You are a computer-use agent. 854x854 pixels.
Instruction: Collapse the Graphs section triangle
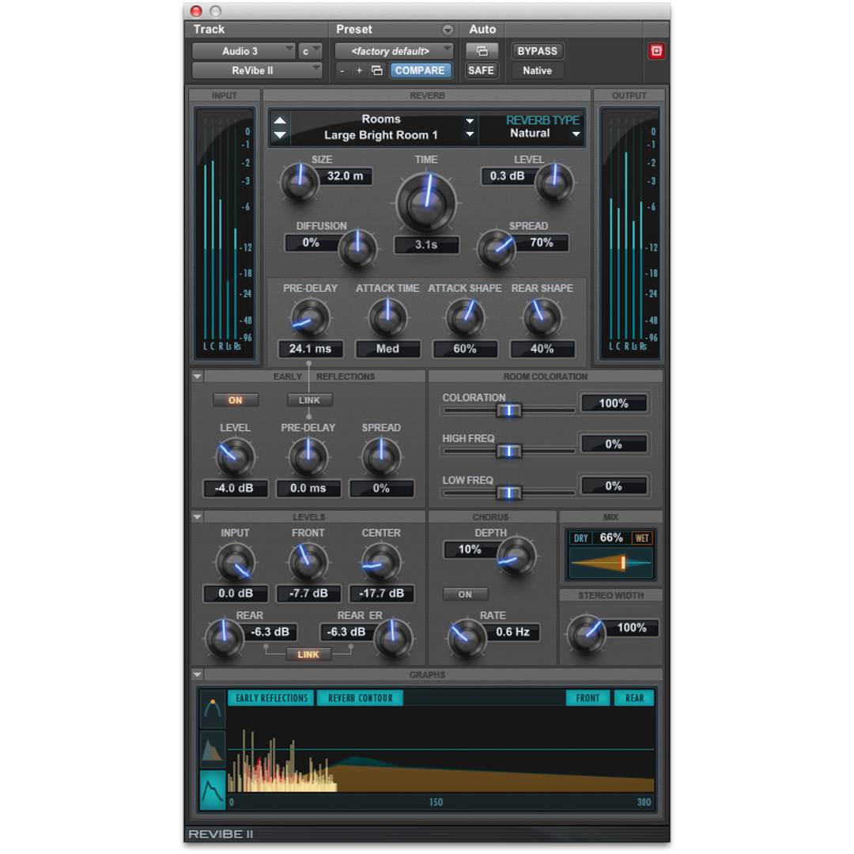198,675
